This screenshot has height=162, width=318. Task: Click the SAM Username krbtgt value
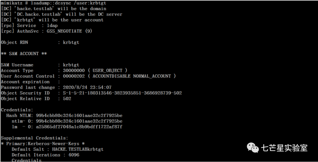click(x=71, y=65)
